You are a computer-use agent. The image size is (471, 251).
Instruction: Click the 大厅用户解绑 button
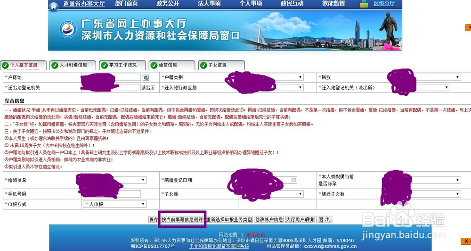[x=300, y=220]
